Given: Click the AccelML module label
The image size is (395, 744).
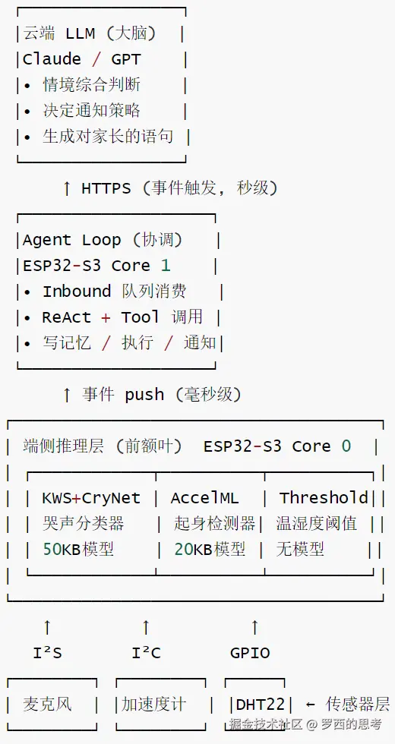Looking at the screenshot, I should tap(204, 498).
